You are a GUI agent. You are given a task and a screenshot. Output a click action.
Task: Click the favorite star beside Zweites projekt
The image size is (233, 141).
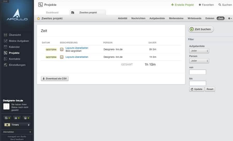point(39,18)
